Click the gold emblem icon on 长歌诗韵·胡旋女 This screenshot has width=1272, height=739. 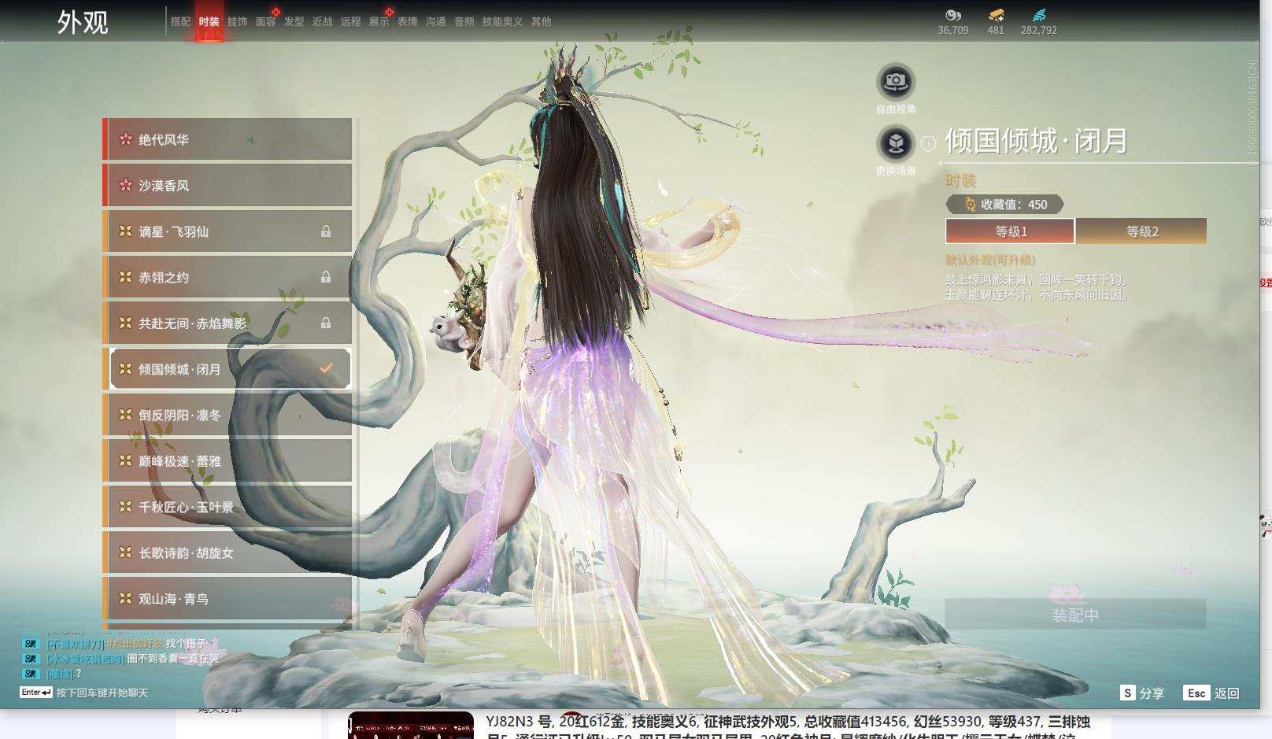coord(125,552)
